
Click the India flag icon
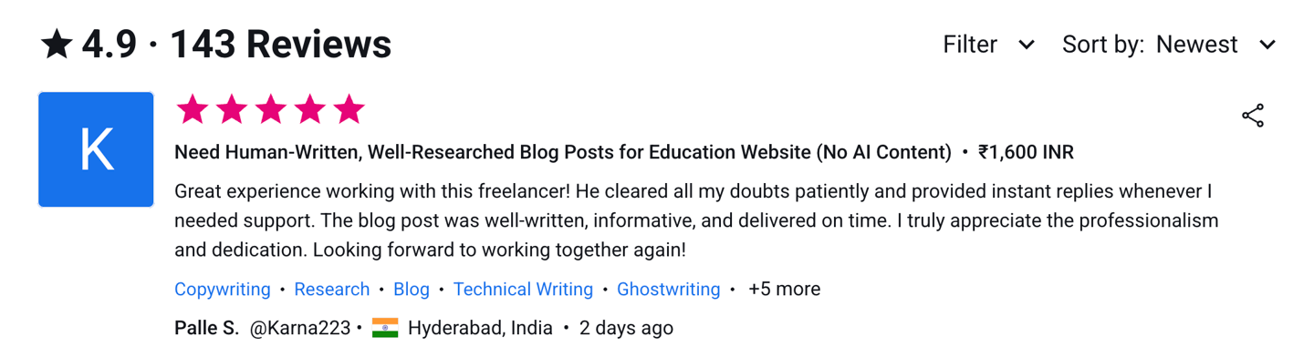(385, 328)
